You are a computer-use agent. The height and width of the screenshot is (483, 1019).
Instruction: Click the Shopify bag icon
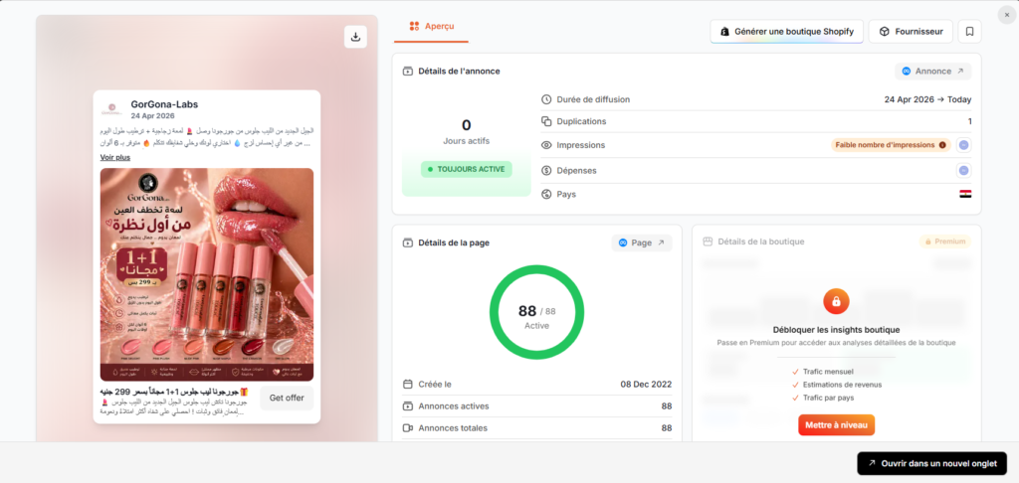point(723,31)
